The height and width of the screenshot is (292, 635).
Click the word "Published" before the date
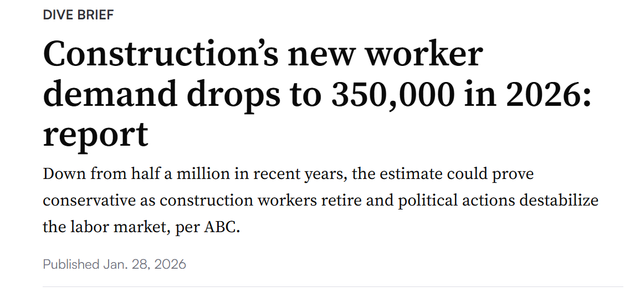pos(71,264)
